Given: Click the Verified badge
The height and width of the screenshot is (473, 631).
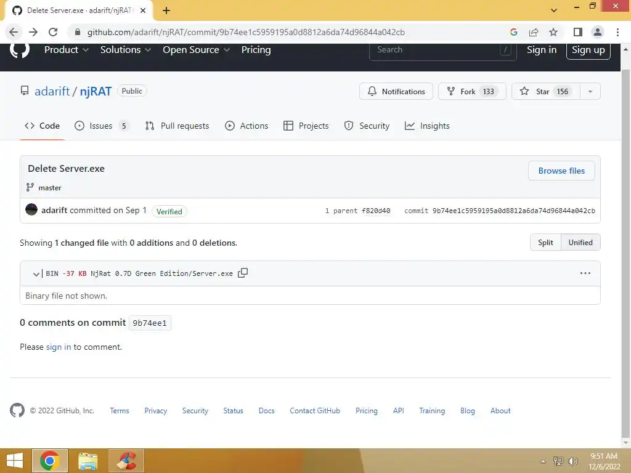Looking at the screenshot, I should [169, 212].
